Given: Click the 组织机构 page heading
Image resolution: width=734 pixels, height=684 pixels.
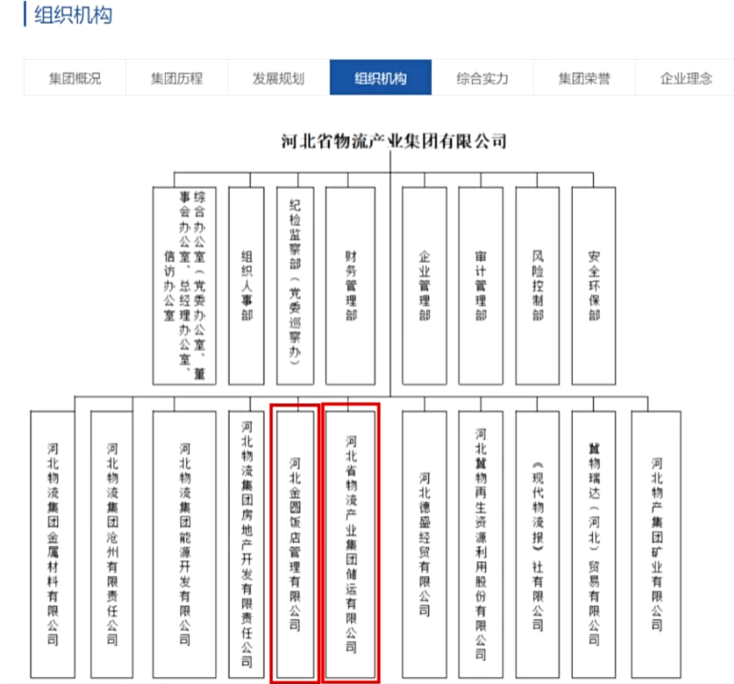Looking at the screenshot, I should tap(73, 15).
